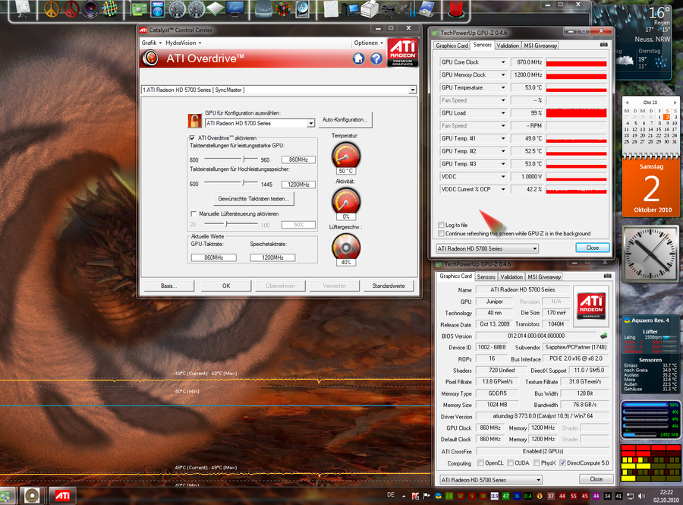Screen dimensions: 683x505
Task: Click the 860MHz GPU clock value field
Action: point(298,159)
